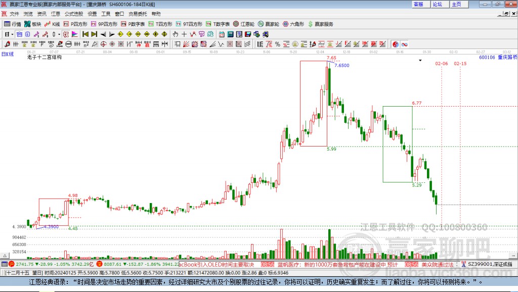Open the 9P四方形 square tool
Viewport: 518px width, 292px height.
(104, 24)
